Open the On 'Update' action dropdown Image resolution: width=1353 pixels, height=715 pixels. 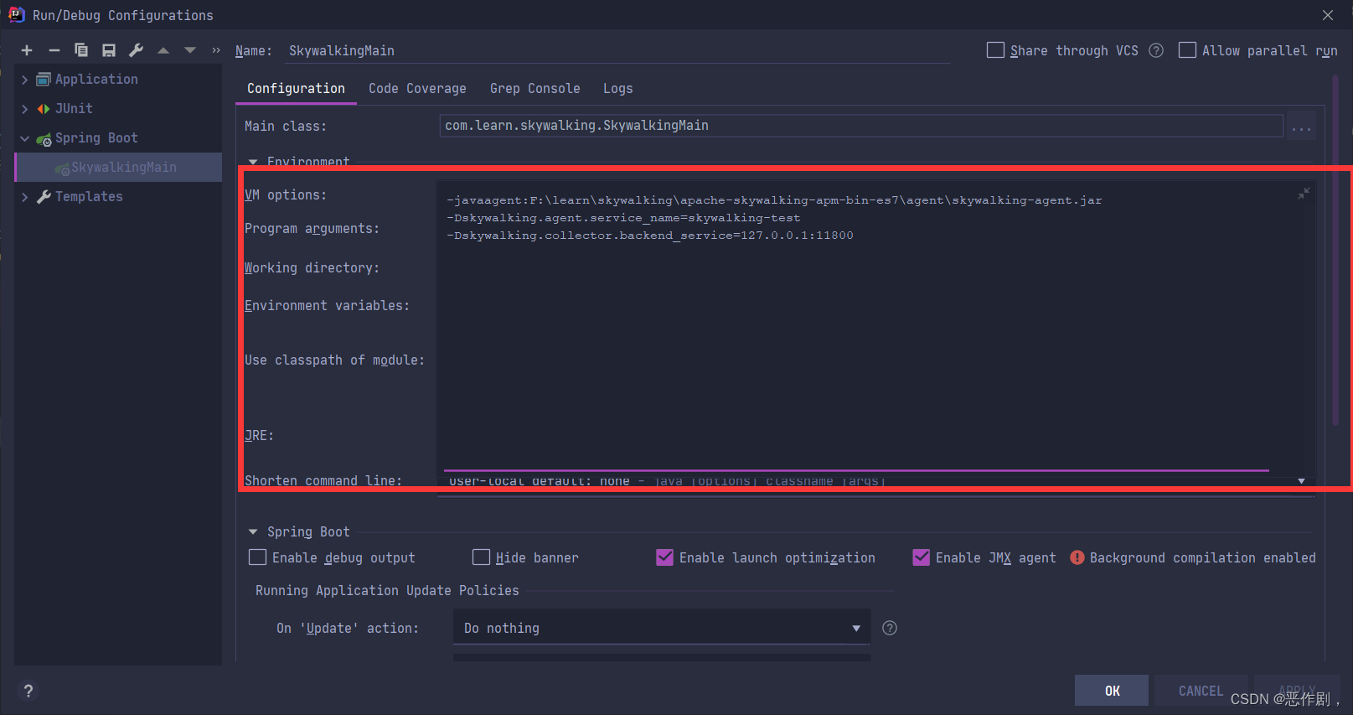662,628
